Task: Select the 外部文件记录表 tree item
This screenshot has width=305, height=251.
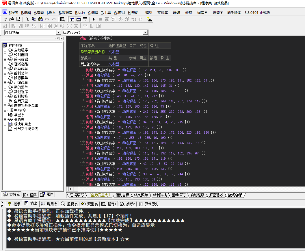Action: 26,129
